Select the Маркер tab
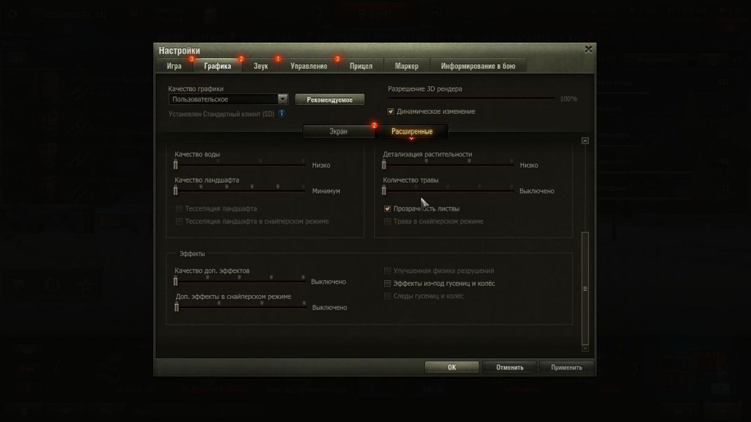The width and height of the screenshot is (751, 422). pyautogui.click(x=407, y=66)
